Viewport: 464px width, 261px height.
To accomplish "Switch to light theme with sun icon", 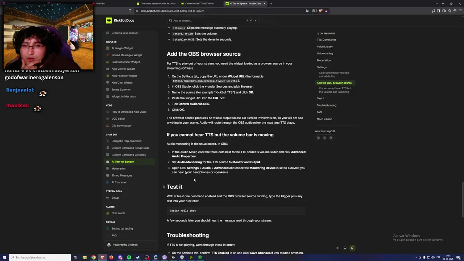I will 337,248.
